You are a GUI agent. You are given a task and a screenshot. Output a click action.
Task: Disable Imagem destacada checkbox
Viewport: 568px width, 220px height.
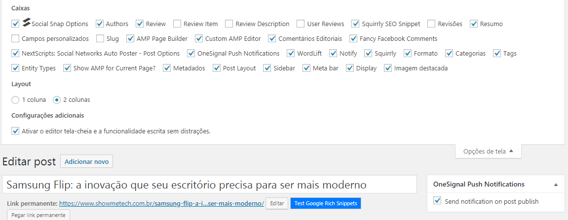click(387, 68)
